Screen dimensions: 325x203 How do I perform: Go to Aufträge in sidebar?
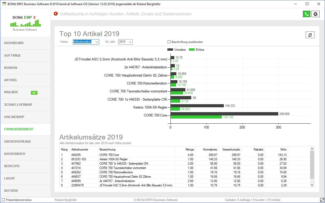tap(25, 56)
